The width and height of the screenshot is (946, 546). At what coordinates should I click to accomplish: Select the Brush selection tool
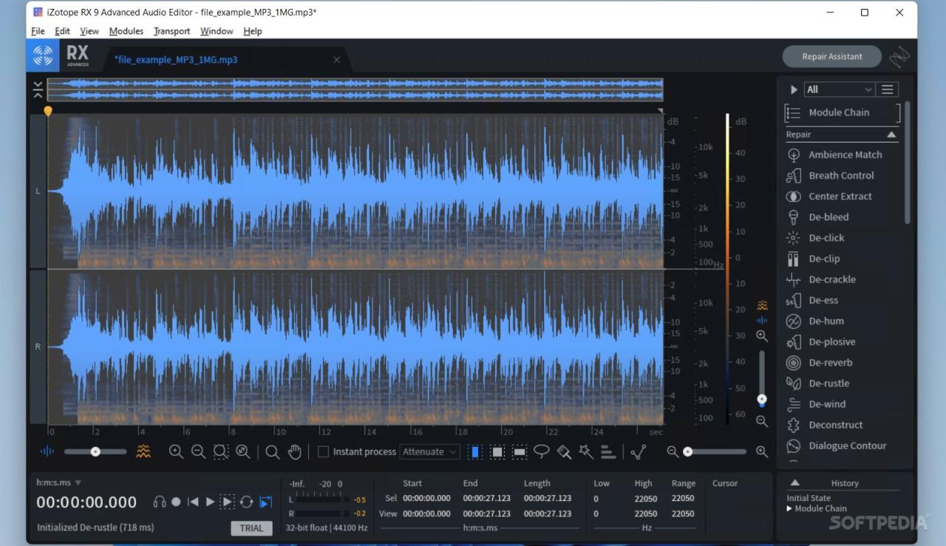(564, 451)
